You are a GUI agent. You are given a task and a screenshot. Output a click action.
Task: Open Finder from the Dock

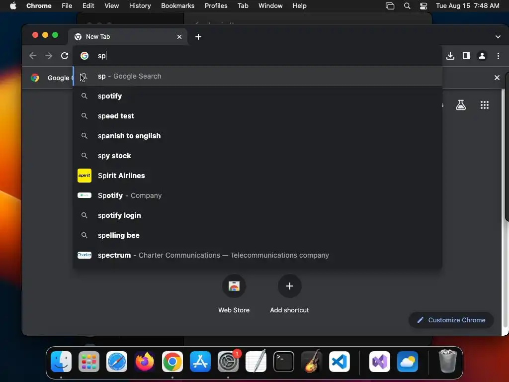tap(61, 362)
